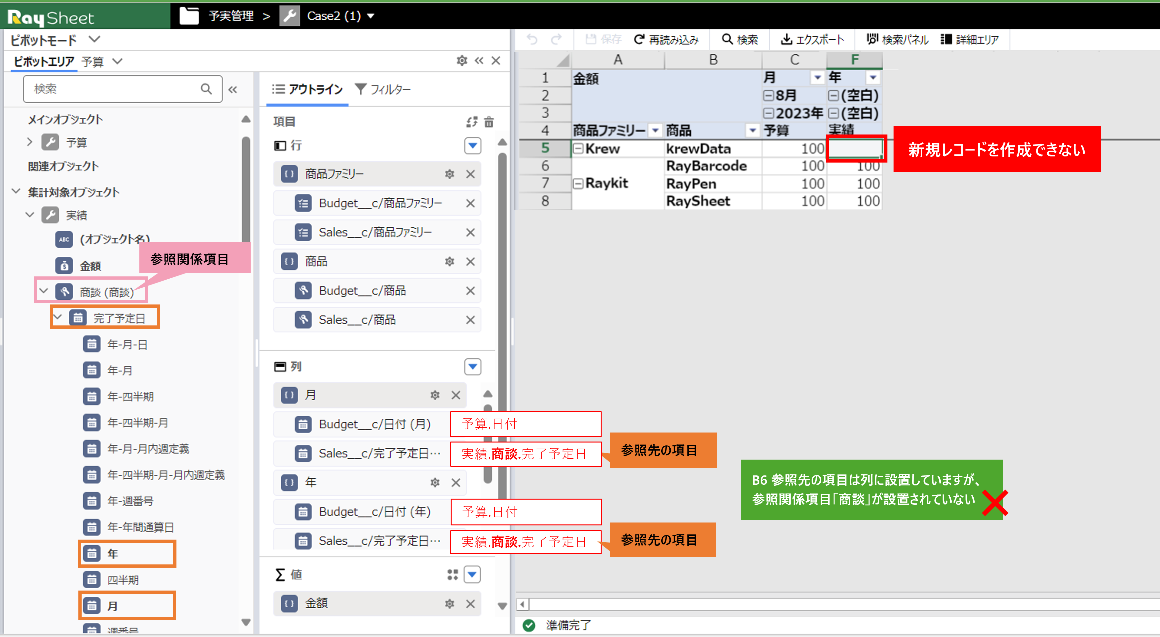1160x637 pixels.
Task: Remove Sales__c/商品ファミリー item
Action: coord(471,232)
